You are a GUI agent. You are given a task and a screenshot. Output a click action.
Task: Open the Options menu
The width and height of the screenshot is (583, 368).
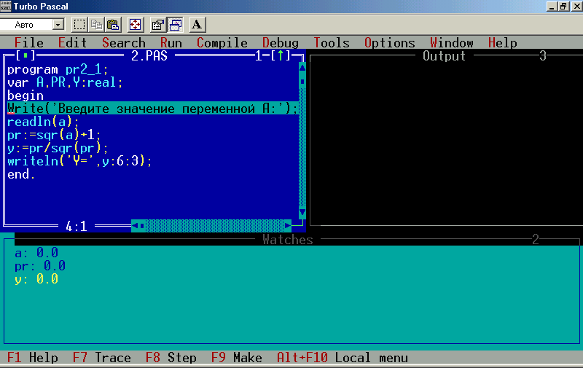pos(389,43)
